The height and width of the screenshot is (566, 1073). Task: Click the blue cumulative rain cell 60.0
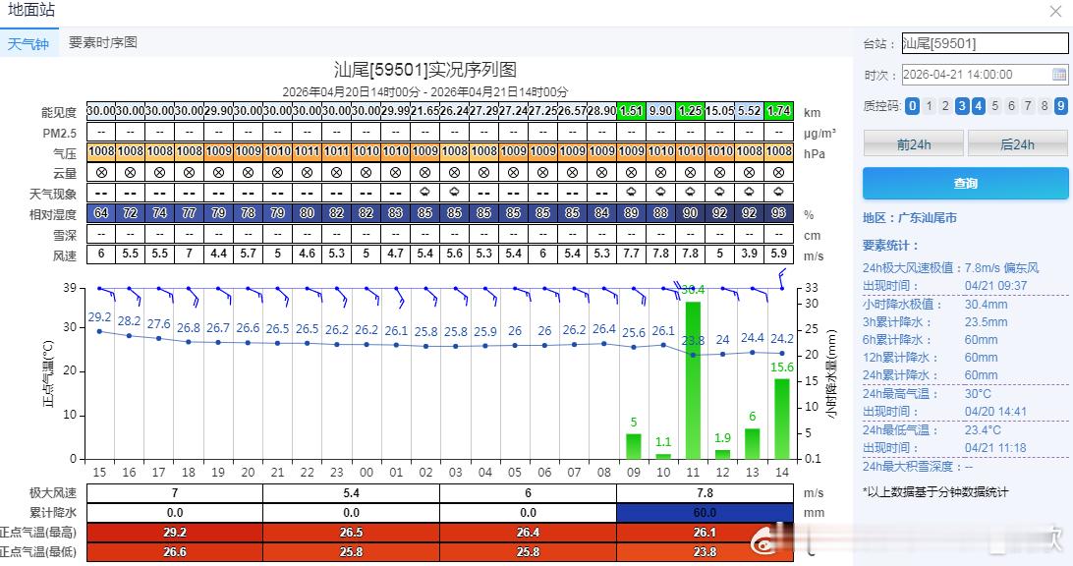[705, 513]
